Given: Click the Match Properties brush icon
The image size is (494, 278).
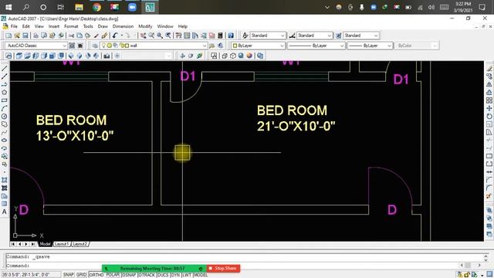Looking at the screenshot, I should pos(105,36).
